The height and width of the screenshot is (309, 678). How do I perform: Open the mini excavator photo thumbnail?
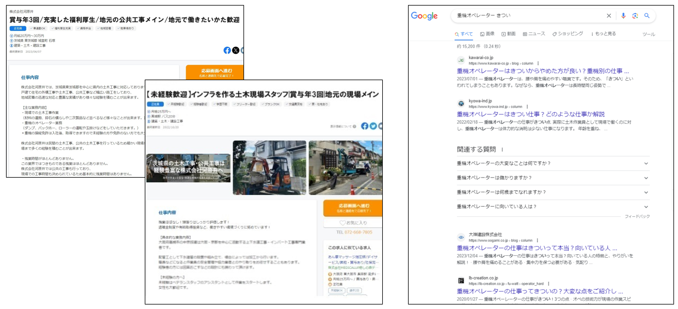click(x=269, y=167)
